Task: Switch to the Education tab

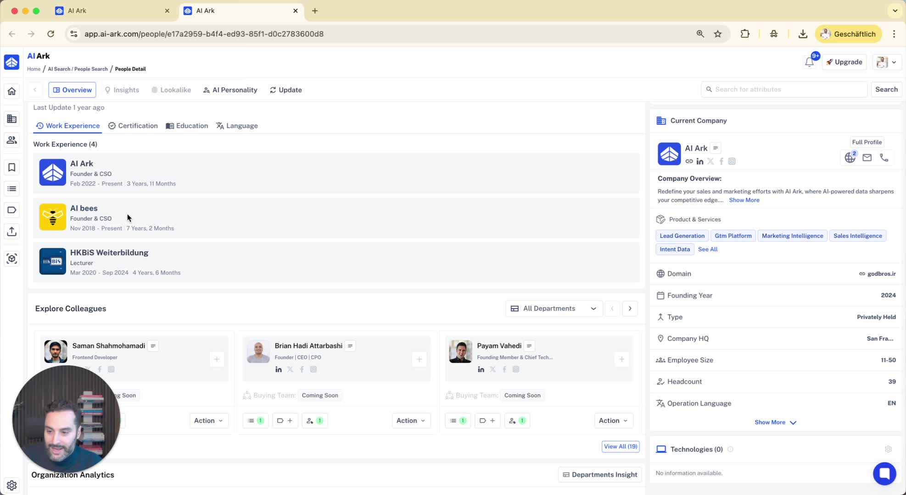Action: [187, 126]
